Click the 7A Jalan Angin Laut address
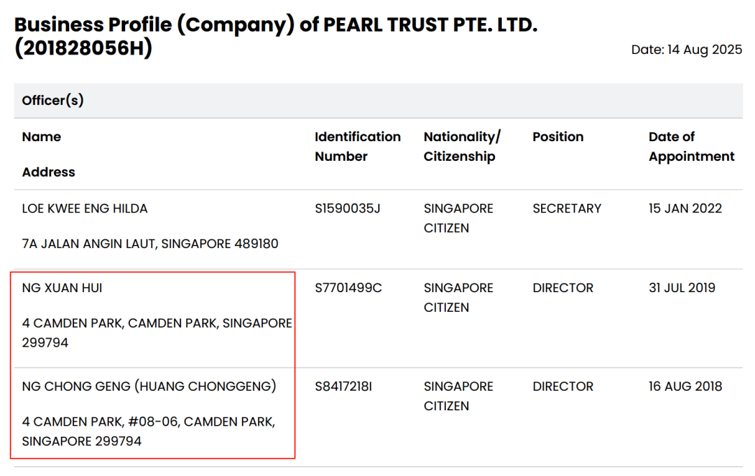Image resolution: width=755 pixels, height=476 pixels. 150,244
